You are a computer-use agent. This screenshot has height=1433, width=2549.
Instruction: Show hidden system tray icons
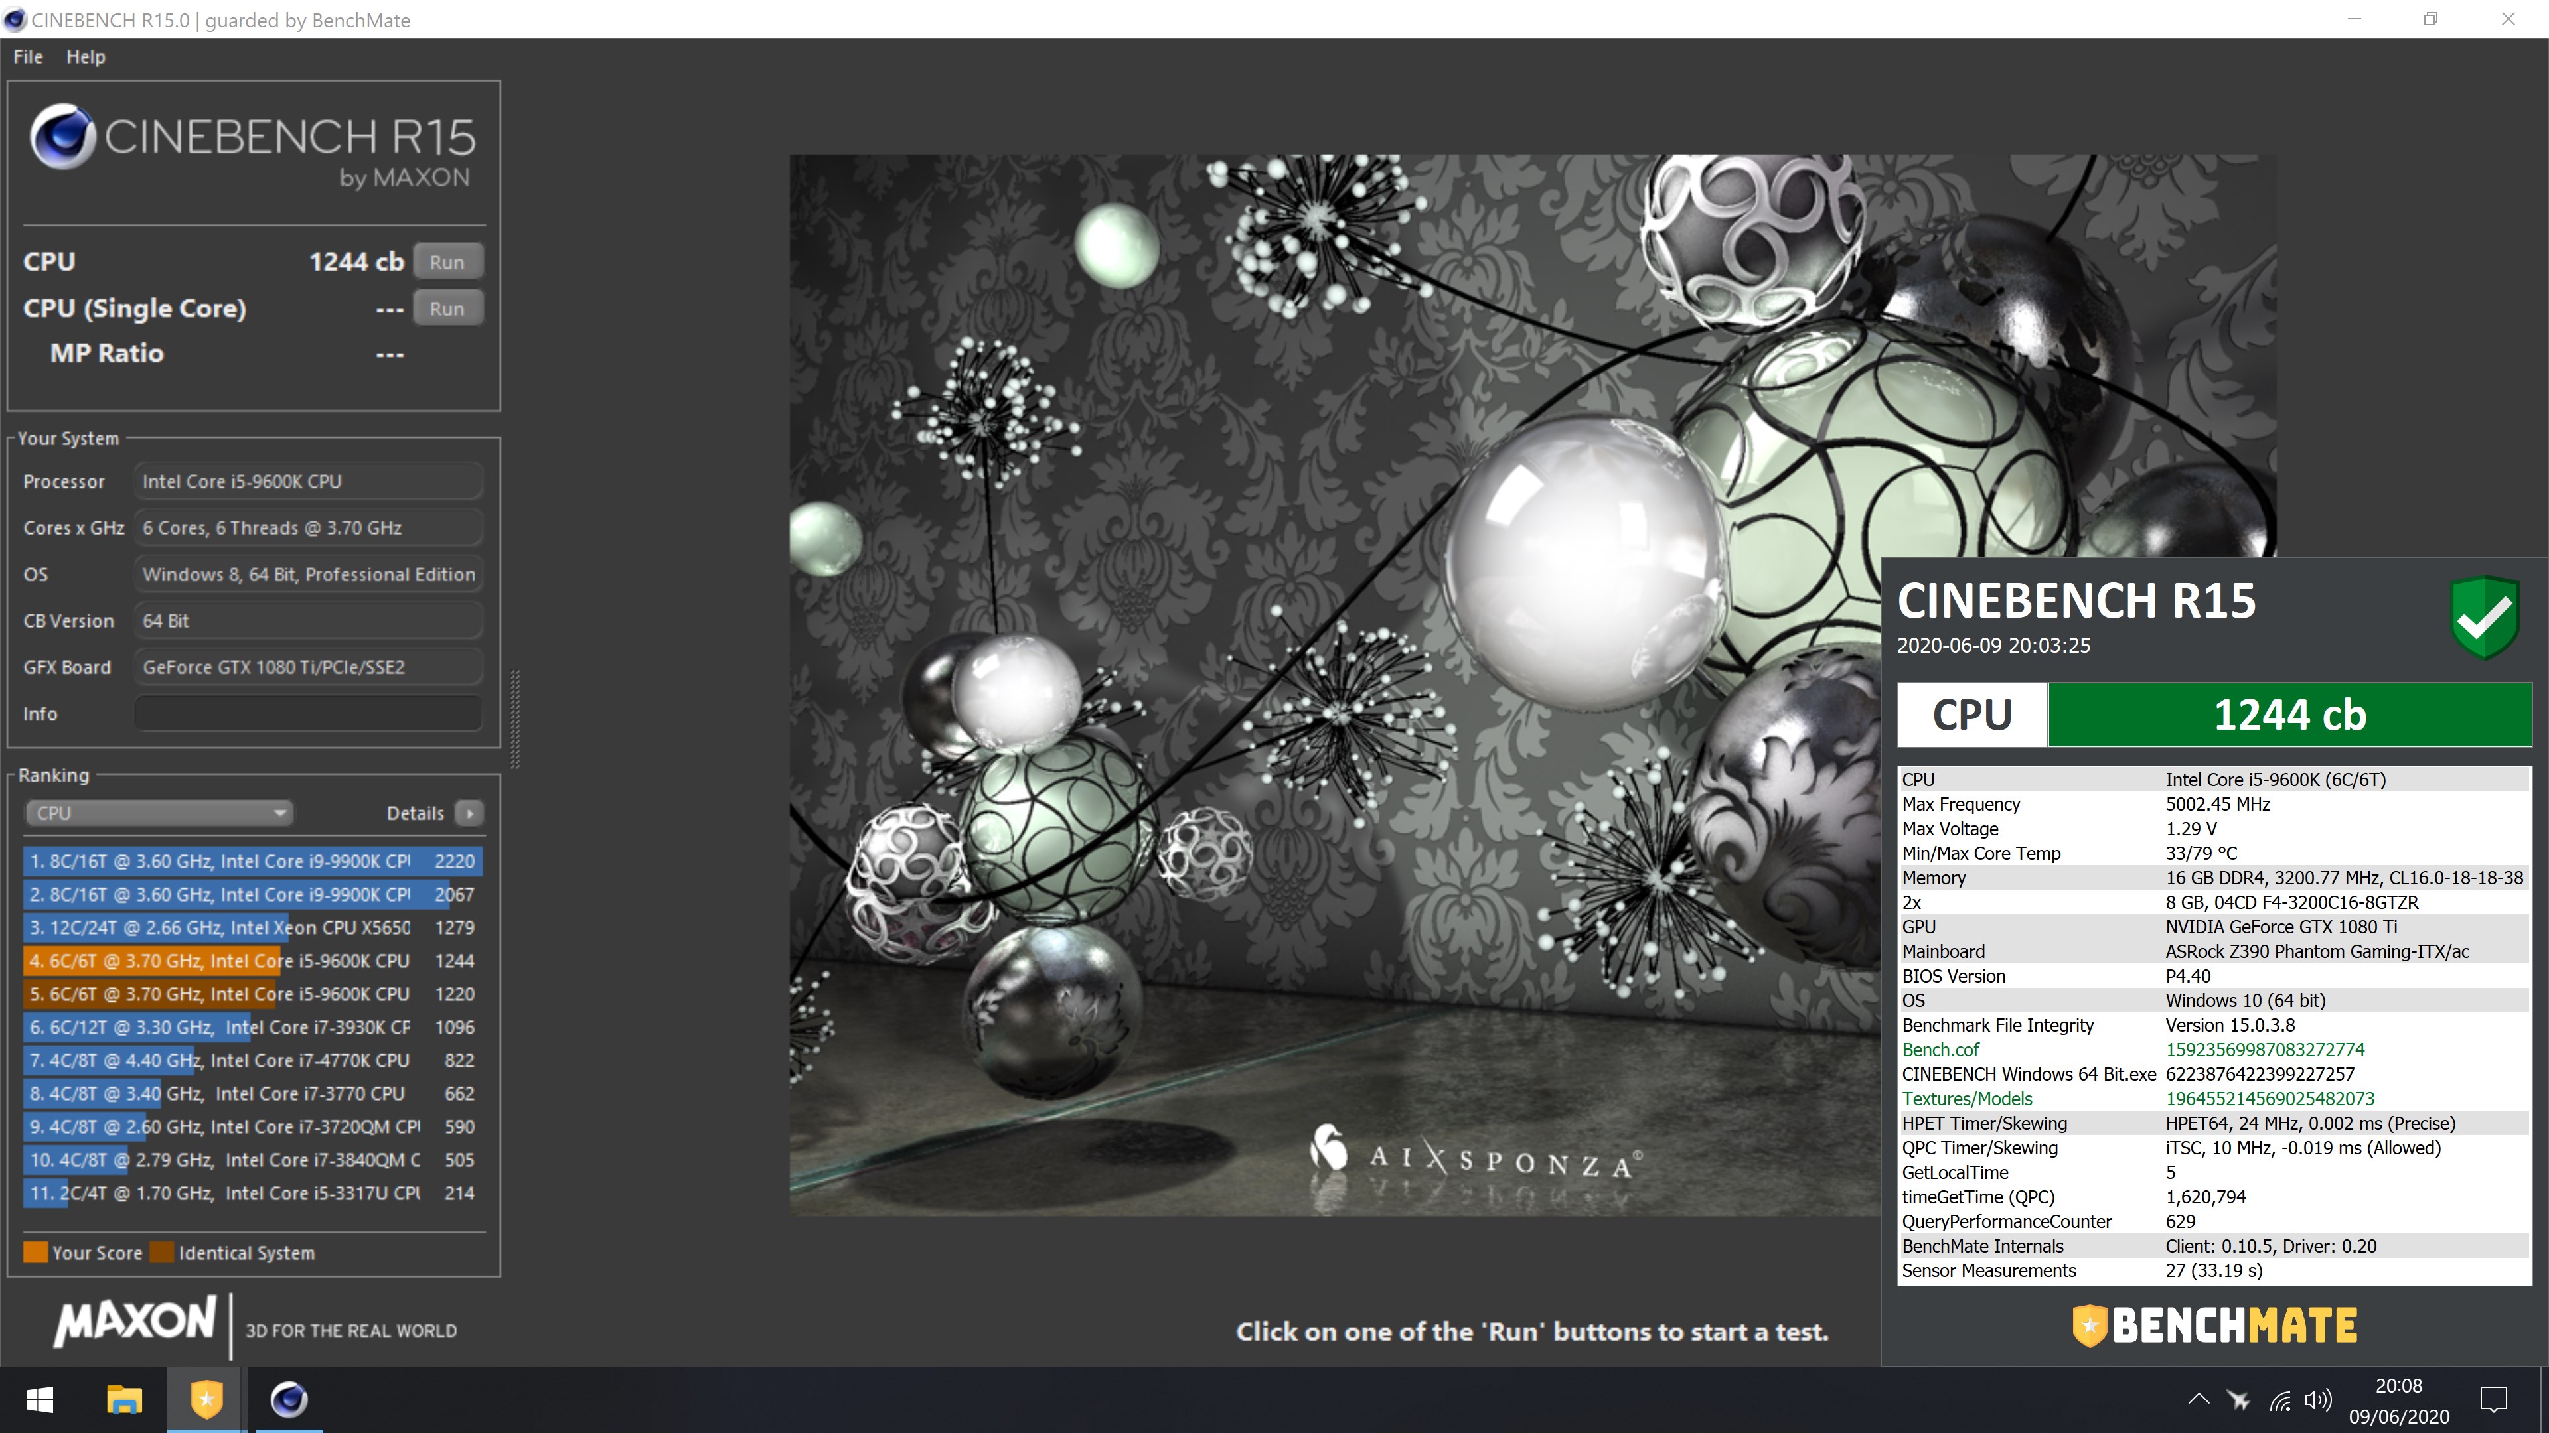pyautogui.click(x=2199, y=1399)
